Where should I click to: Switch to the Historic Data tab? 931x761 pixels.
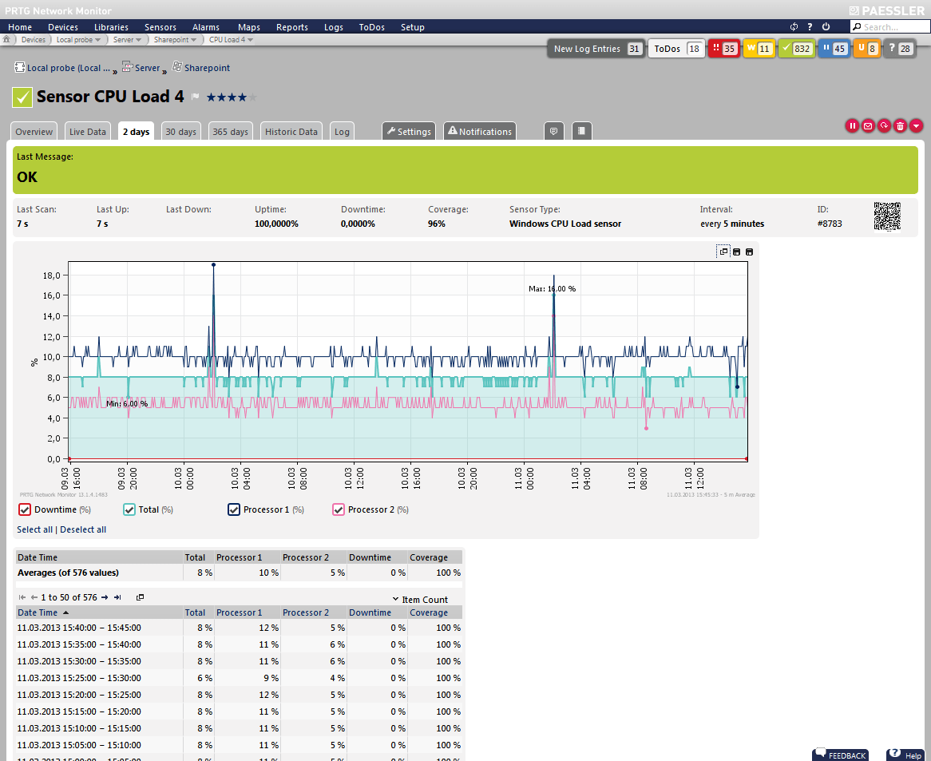pos(291,131)
